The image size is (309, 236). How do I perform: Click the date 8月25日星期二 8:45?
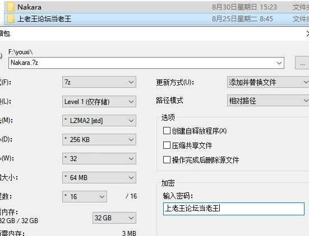(x=242, y=19)
